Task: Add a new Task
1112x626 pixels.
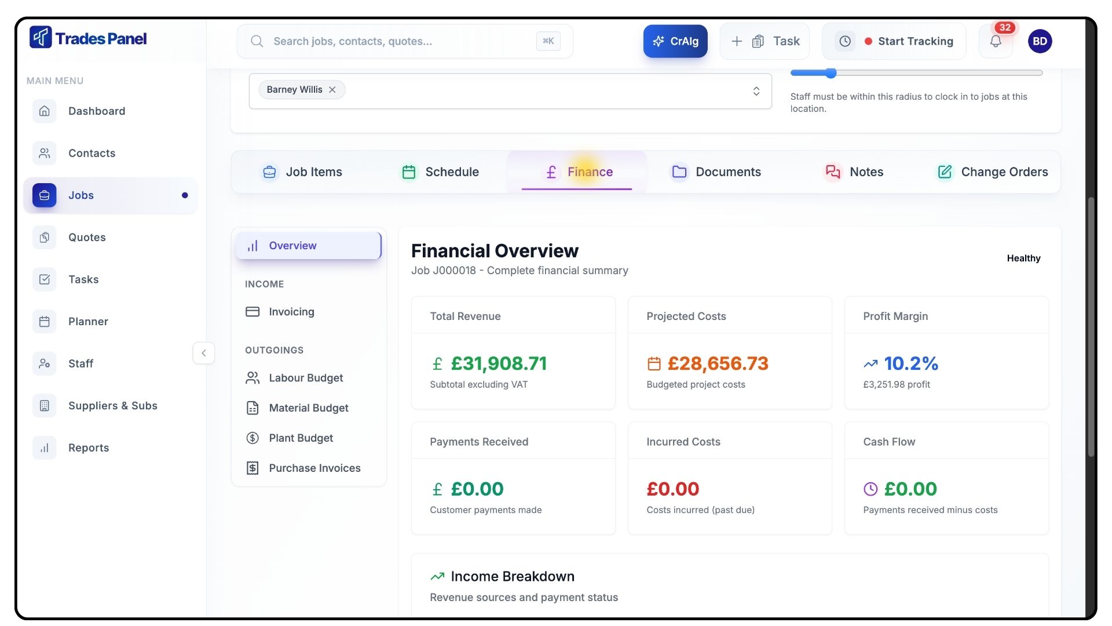Action: [x=765, y=41]
